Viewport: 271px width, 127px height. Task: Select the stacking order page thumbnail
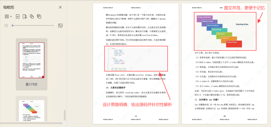coord(32,110)
